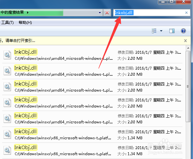Click the third result's amd64 winsxs path
The image size is (193, 159).
point(64,90)
